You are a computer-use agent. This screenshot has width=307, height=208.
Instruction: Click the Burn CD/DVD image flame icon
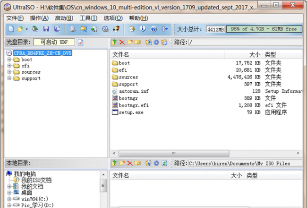pyautogui.click(x=116, y=29)
